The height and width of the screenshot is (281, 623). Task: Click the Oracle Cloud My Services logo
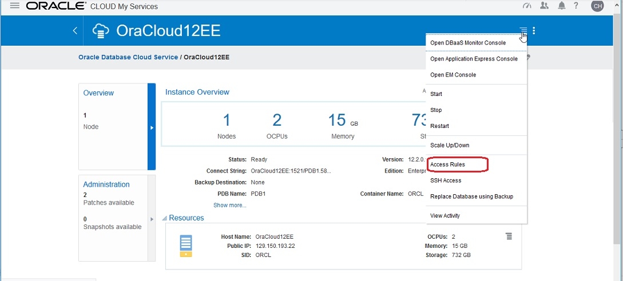pos(92,6)
